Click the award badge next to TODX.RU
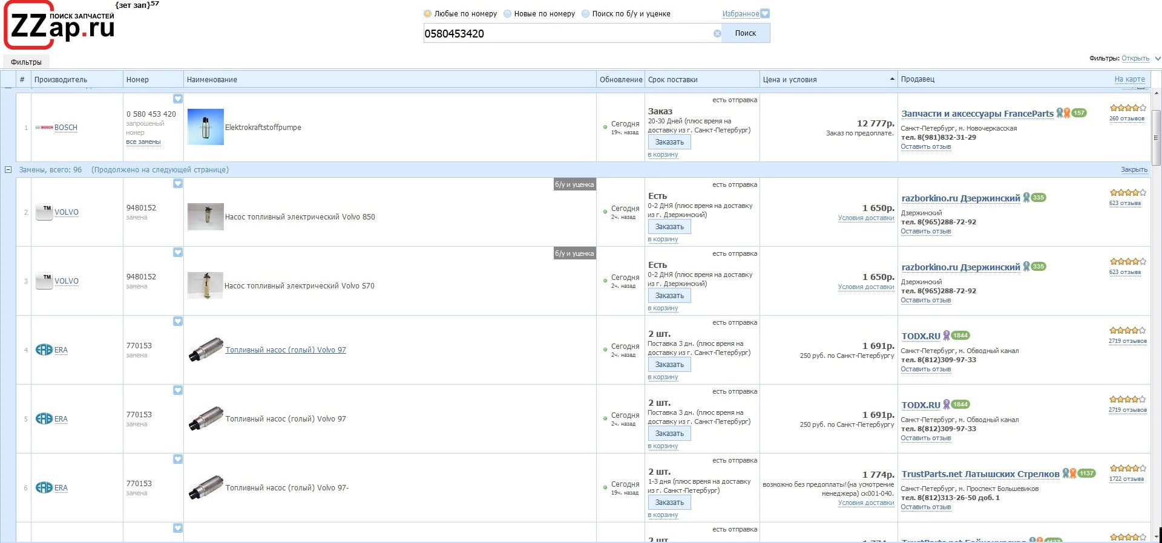 (x=947, y=336)
